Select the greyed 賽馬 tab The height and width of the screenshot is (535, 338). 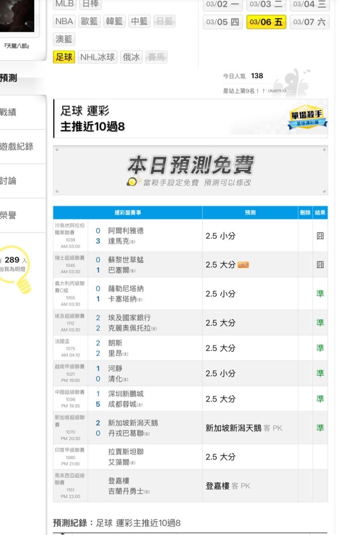tap(156, 57)
